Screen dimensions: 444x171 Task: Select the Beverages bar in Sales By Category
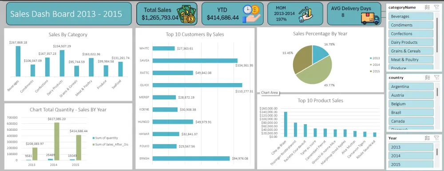(18, 61)
